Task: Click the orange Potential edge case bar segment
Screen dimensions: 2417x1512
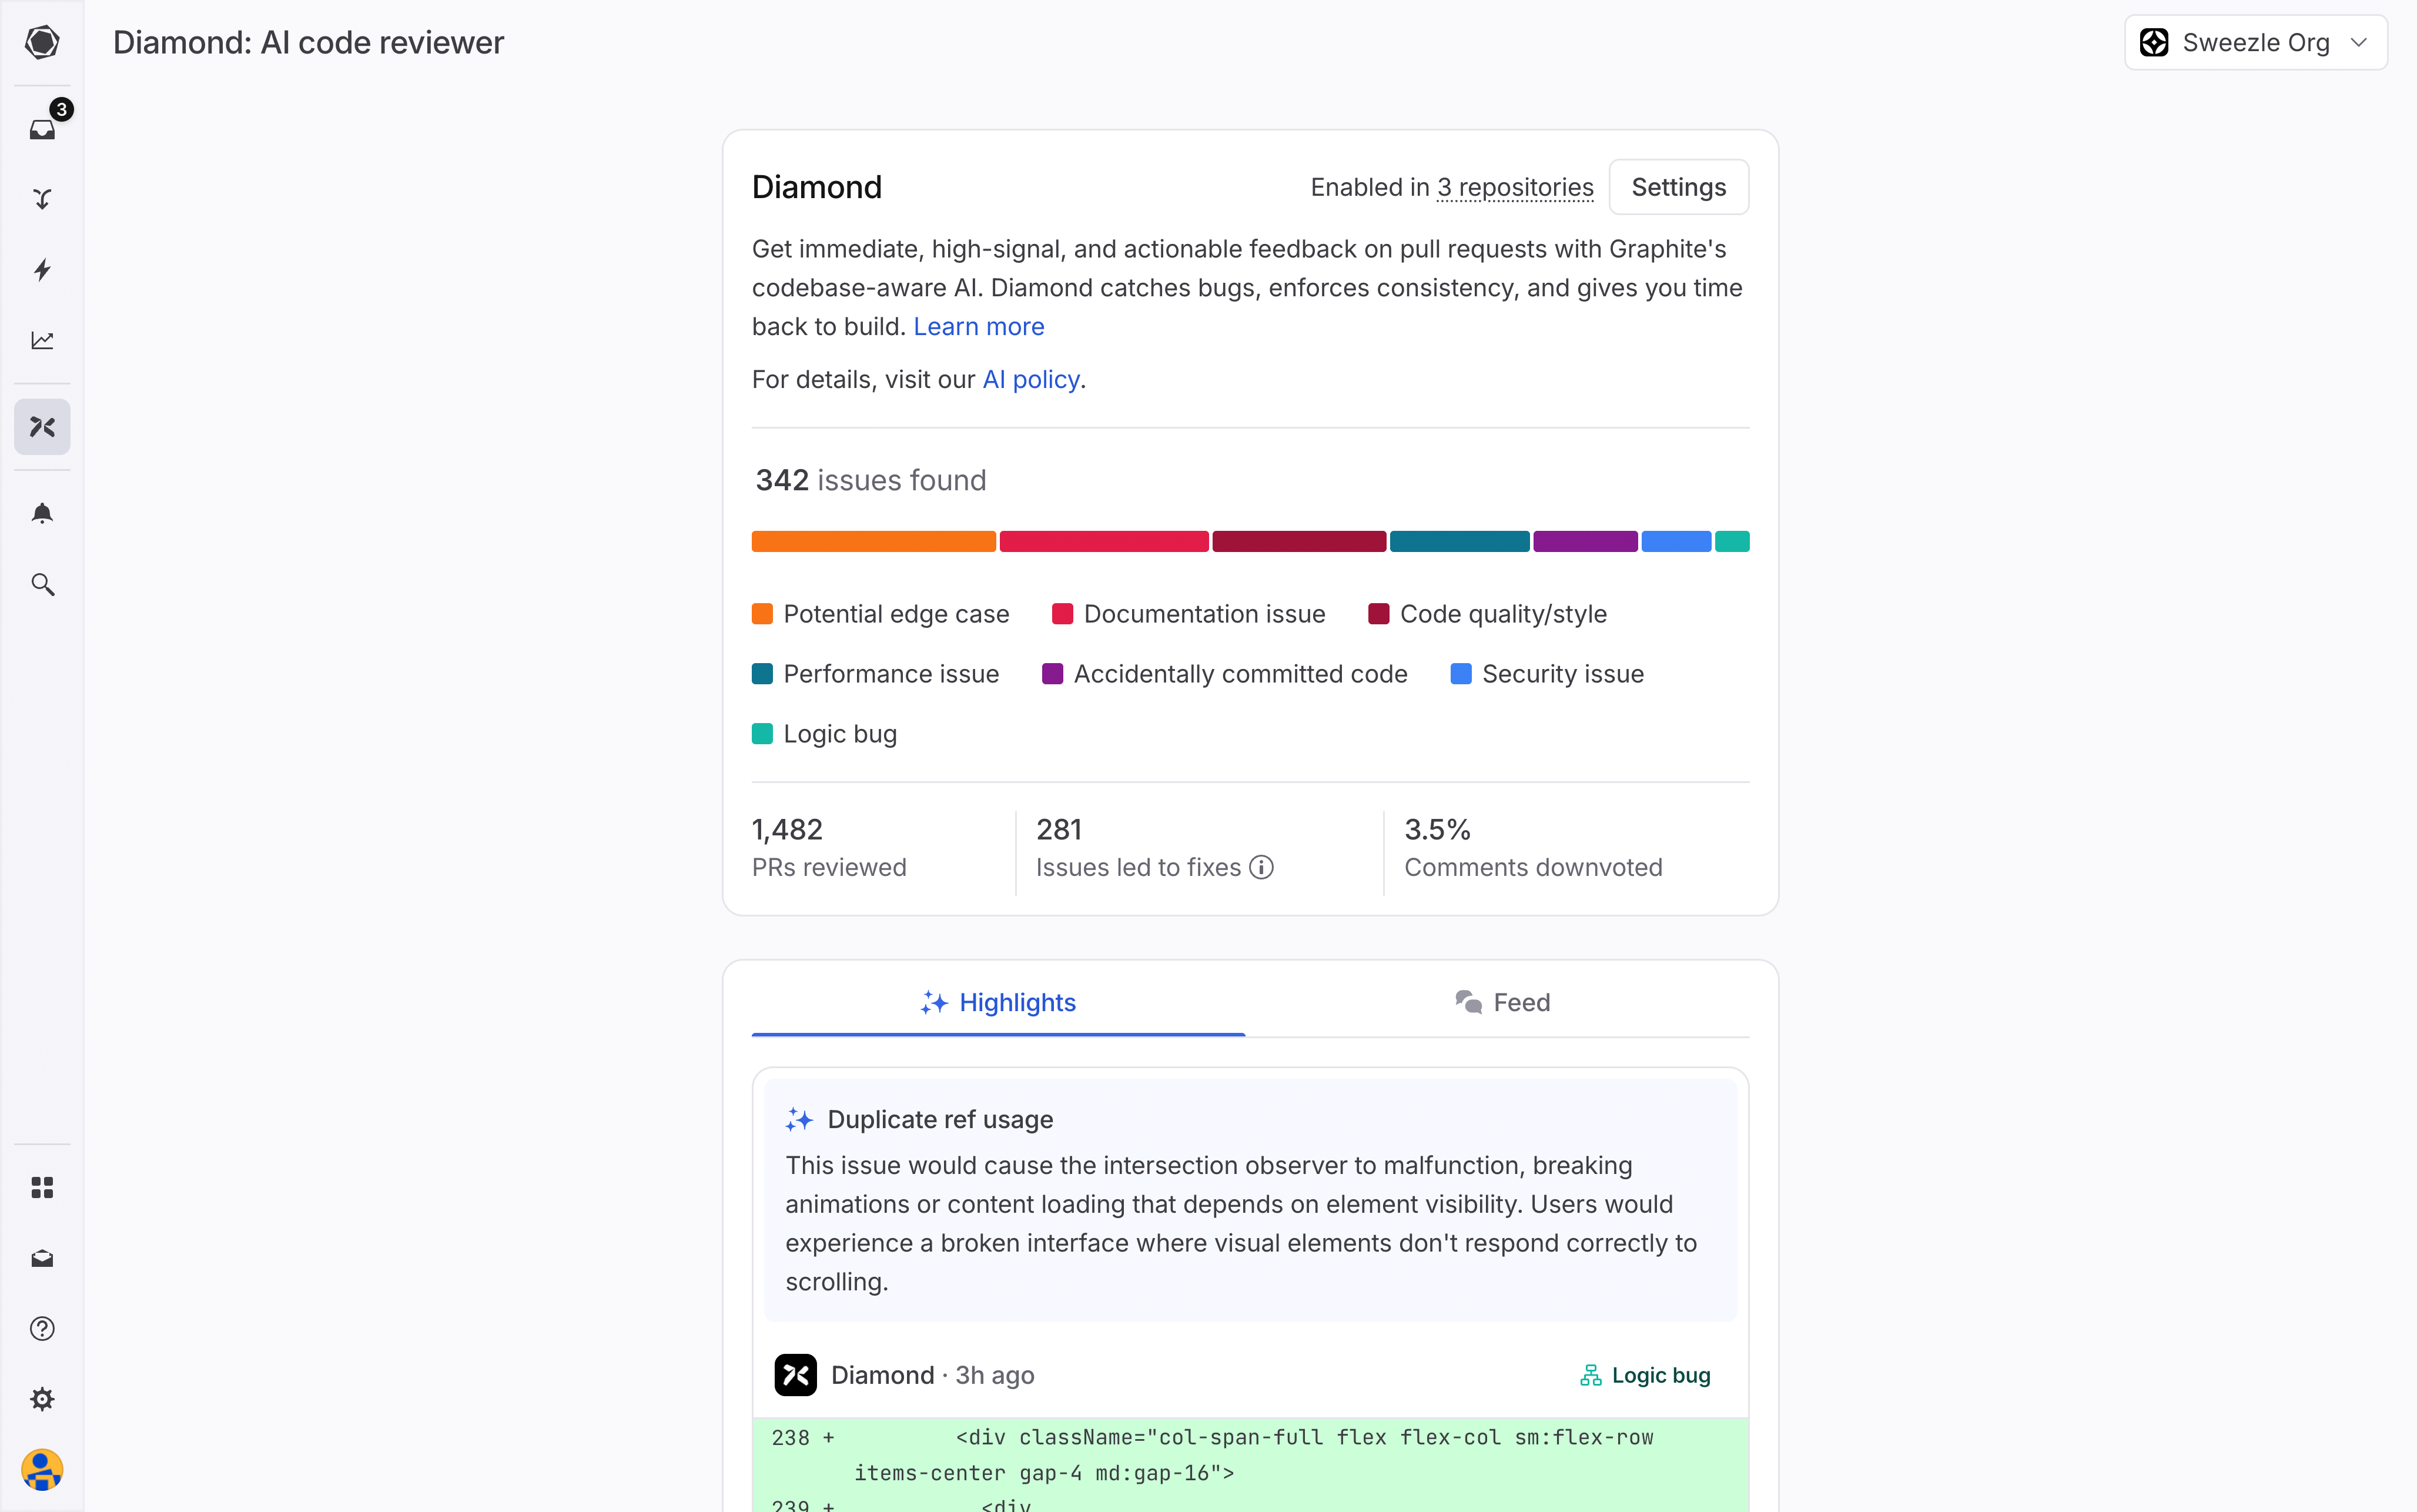Action: point(873,541)
